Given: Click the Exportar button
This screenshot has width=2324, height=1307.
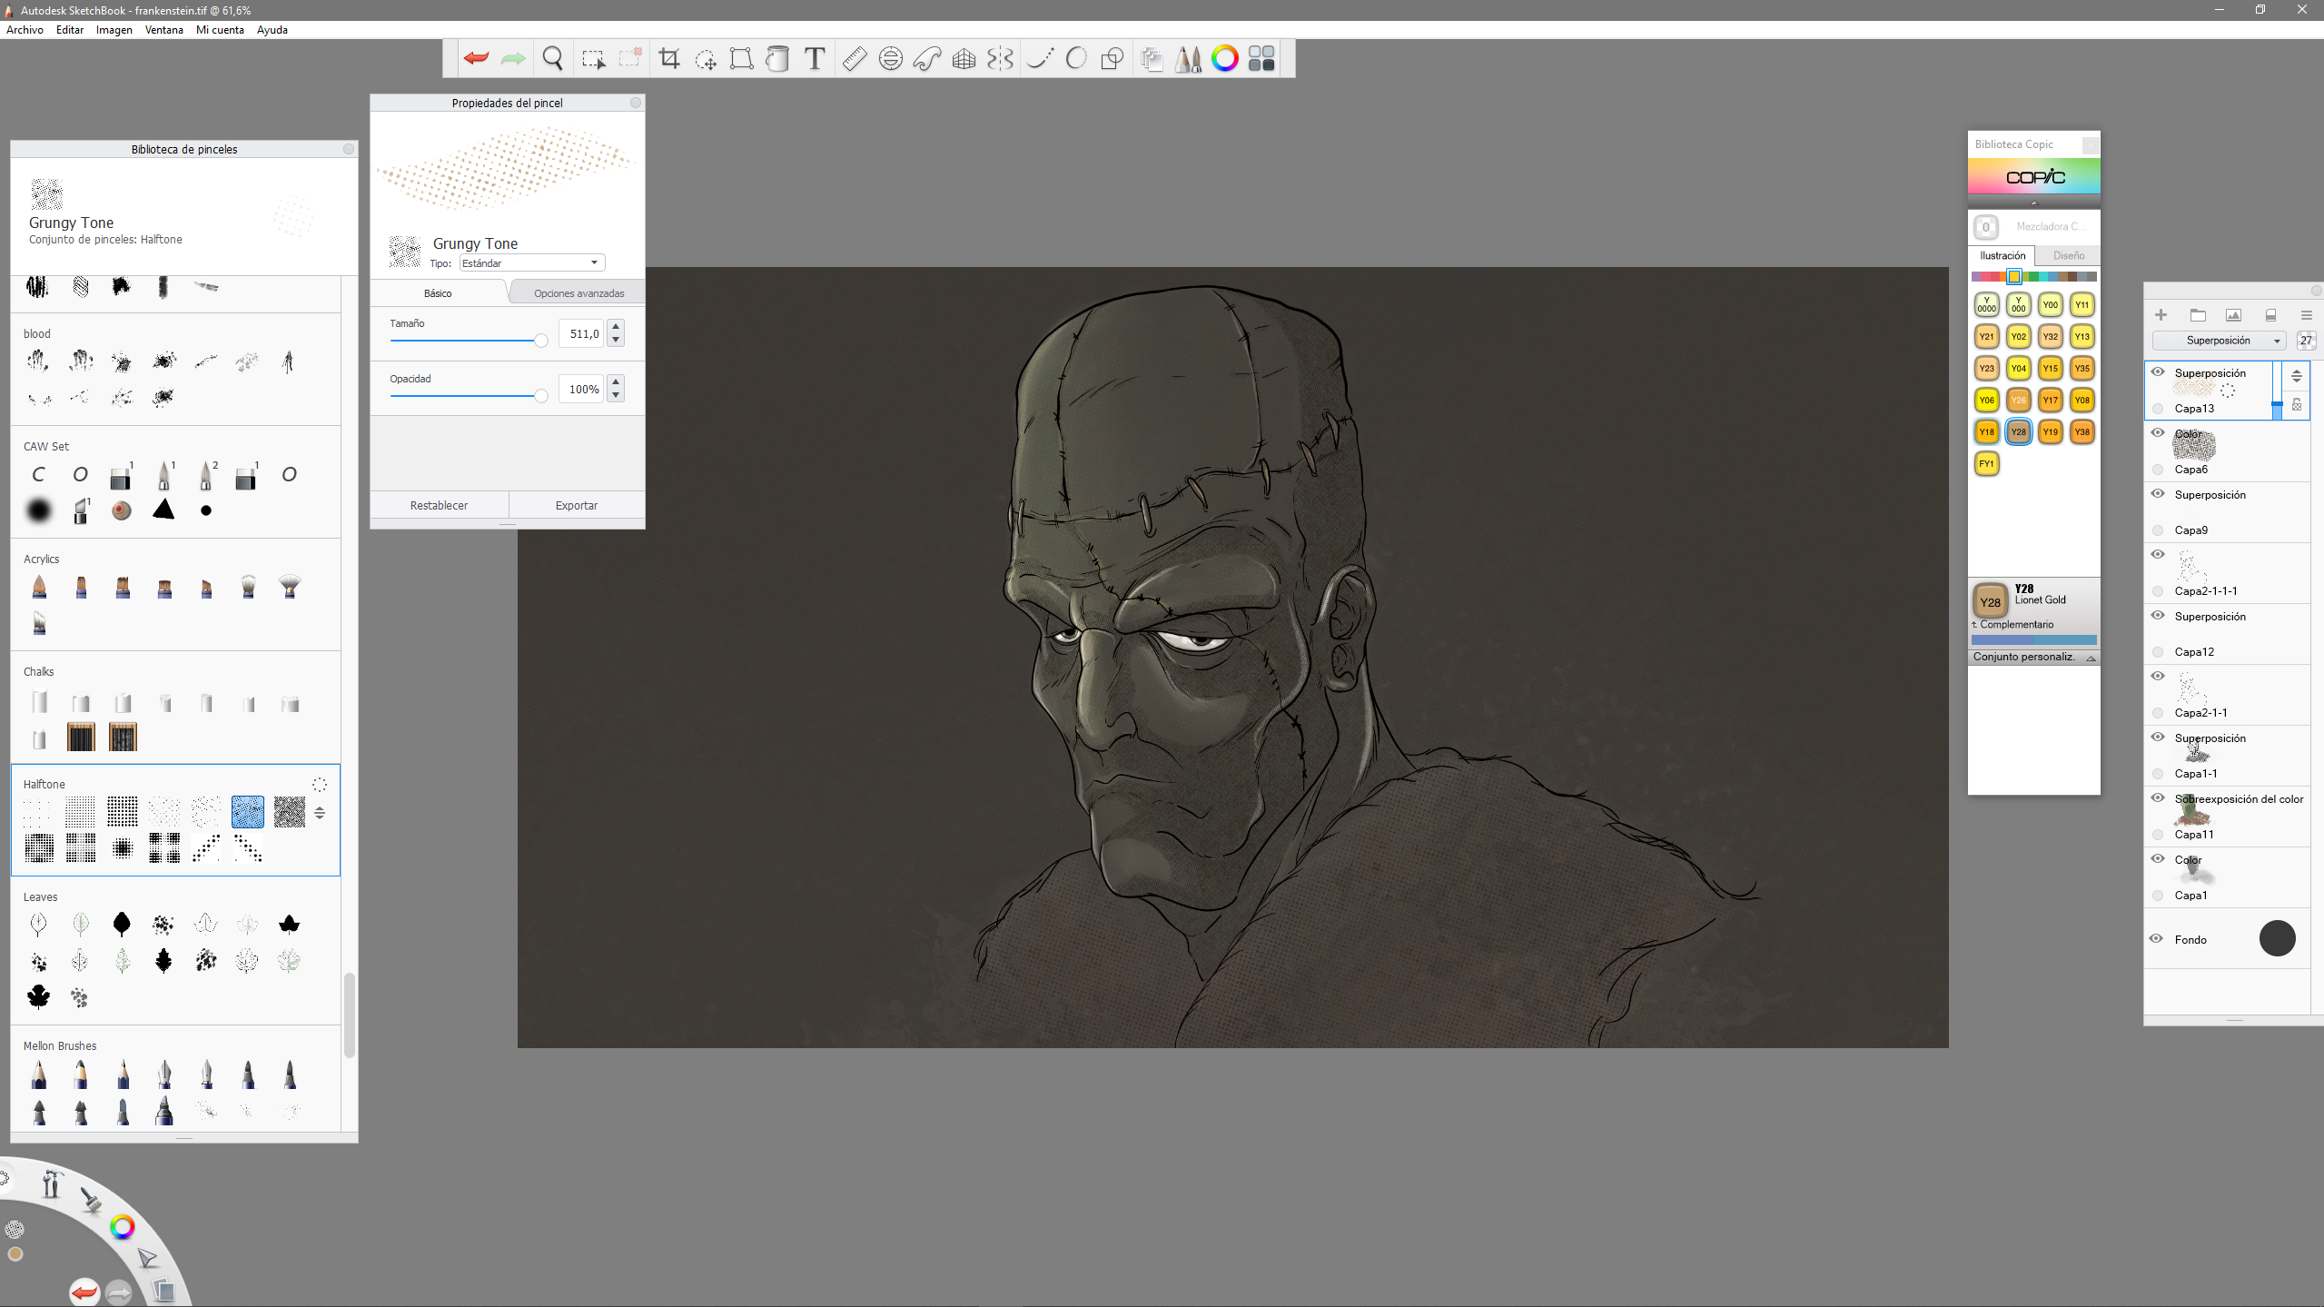Looking at the screenshot, I should [x=576, y=505].
